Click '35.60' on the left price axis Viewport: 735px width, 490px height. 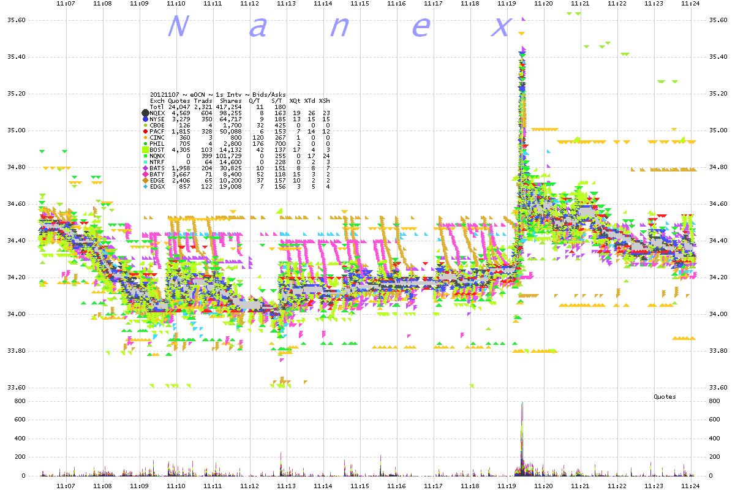[x=15, y=20]
